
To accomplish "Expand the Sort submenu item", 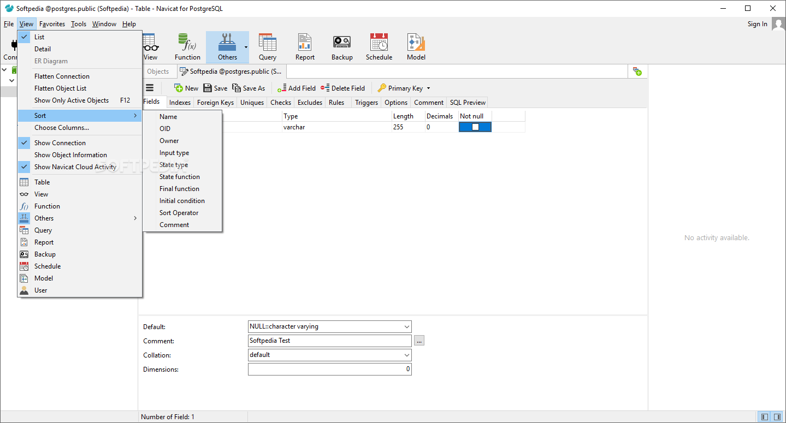I will pos(80,116).
